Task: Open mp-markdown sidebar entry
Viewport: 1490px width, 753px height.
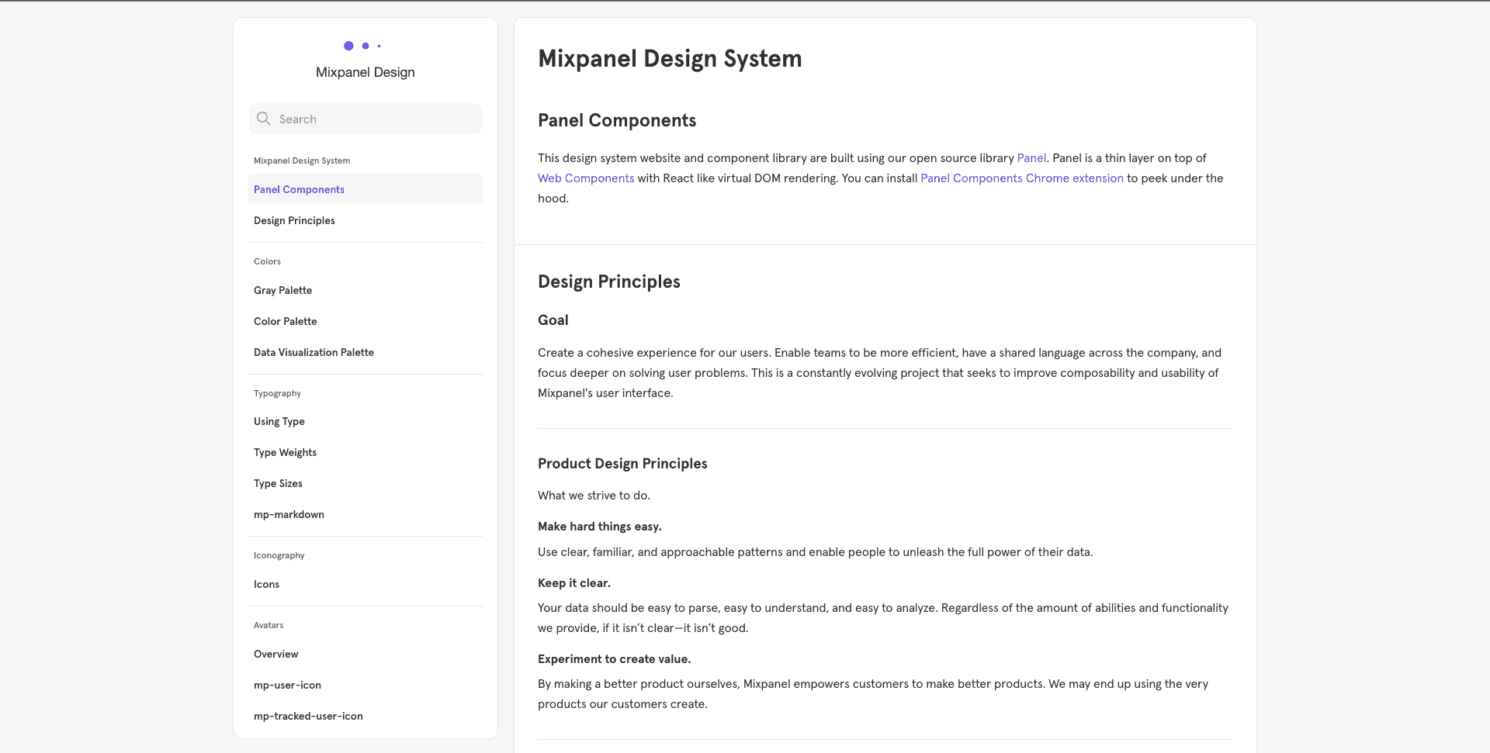Action: 366,514
